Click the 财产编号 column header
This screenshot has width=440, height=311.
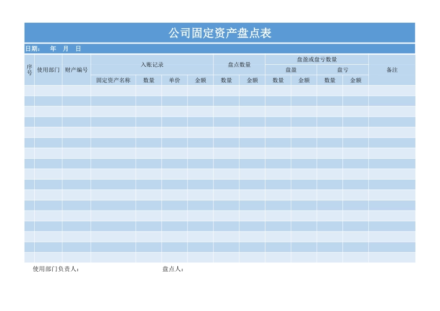76,70
